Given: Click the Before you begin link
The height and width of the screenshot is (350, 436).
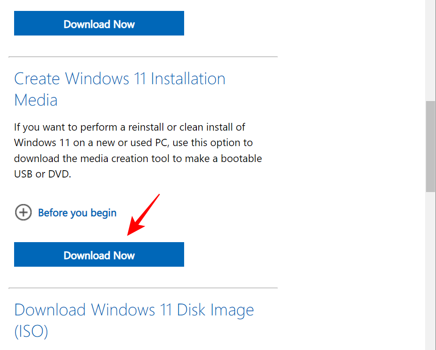Looking at the screenshot, I should pos(77,213).
